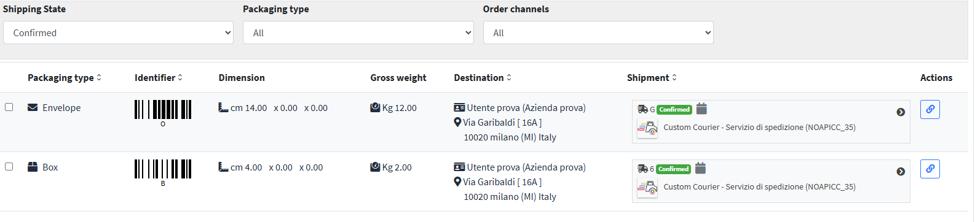
Task: Sort table by Shipment column
Action: (652, 78)
